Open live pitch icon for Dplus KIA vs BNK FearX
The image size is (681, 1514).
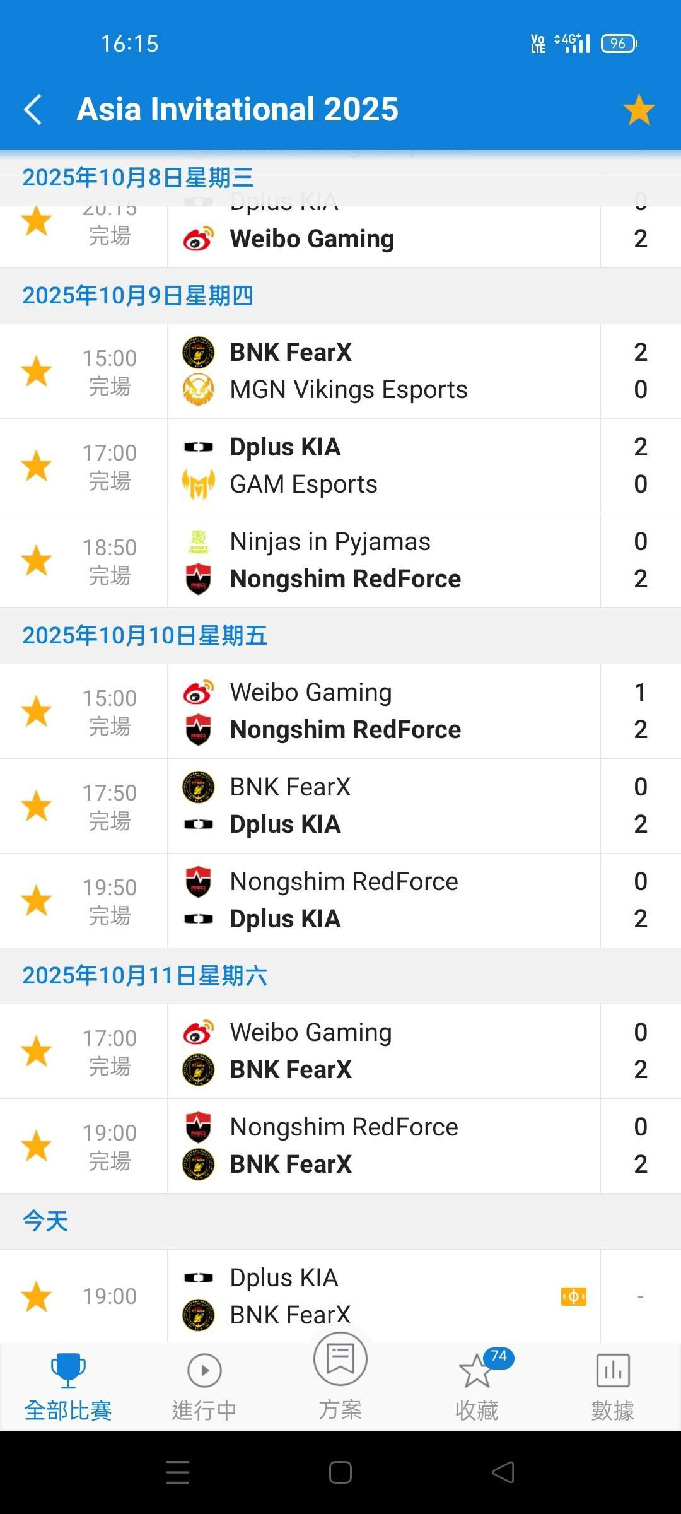click(573, 1296)
